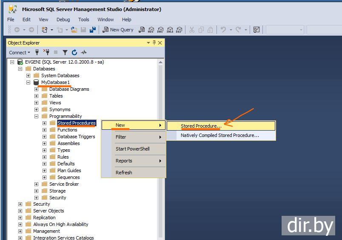The image size is (342, 240).
Task: Click the Object Explorer vertical scrollbar
Action: click(160, 148)
